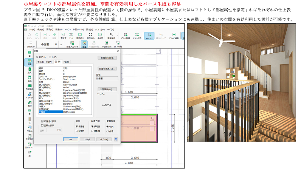Click the 中間階収納 toolbar icon
The image size is (298, 170).
pyautogui.click(x=106, y=45)
